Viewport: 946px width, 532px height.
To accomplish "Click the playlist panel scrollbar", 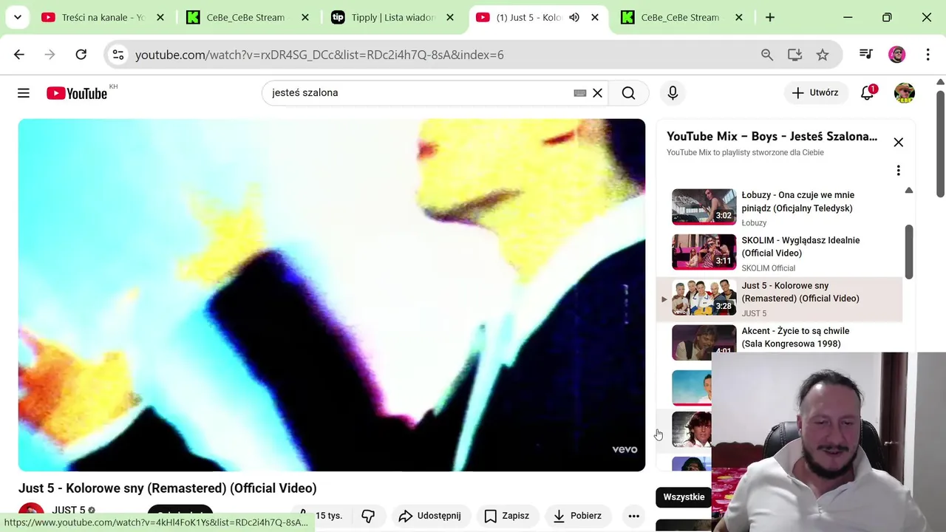I will [909, 252].
